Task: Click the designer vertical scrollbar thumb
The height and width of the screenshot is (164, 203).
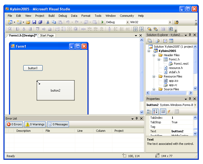Action: [x=142, y=72]
